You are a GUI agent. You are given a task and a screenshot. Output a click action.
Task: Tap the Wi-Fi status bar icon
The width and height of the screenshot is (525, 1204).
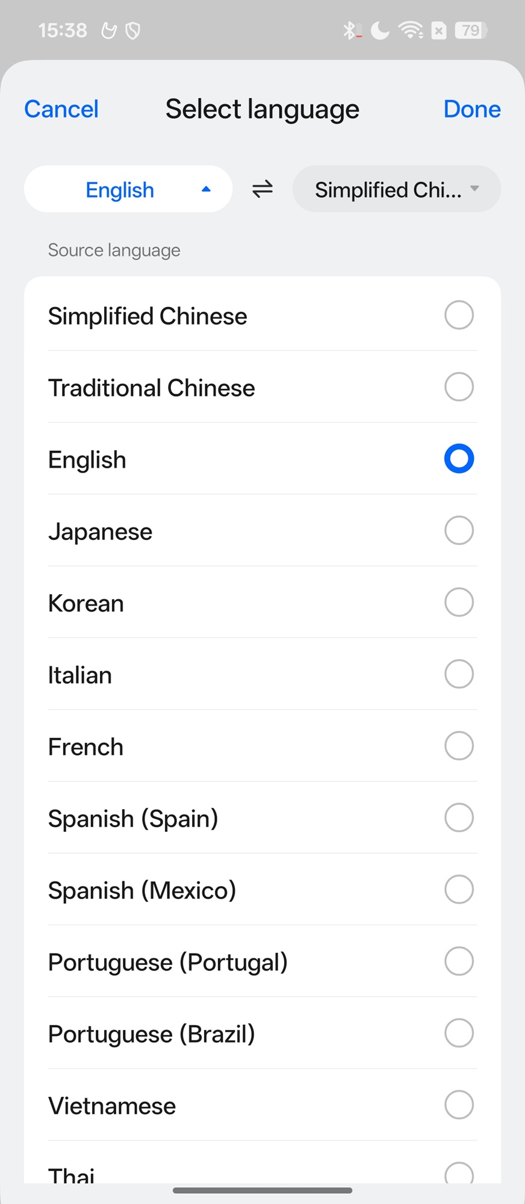[411, 30]
